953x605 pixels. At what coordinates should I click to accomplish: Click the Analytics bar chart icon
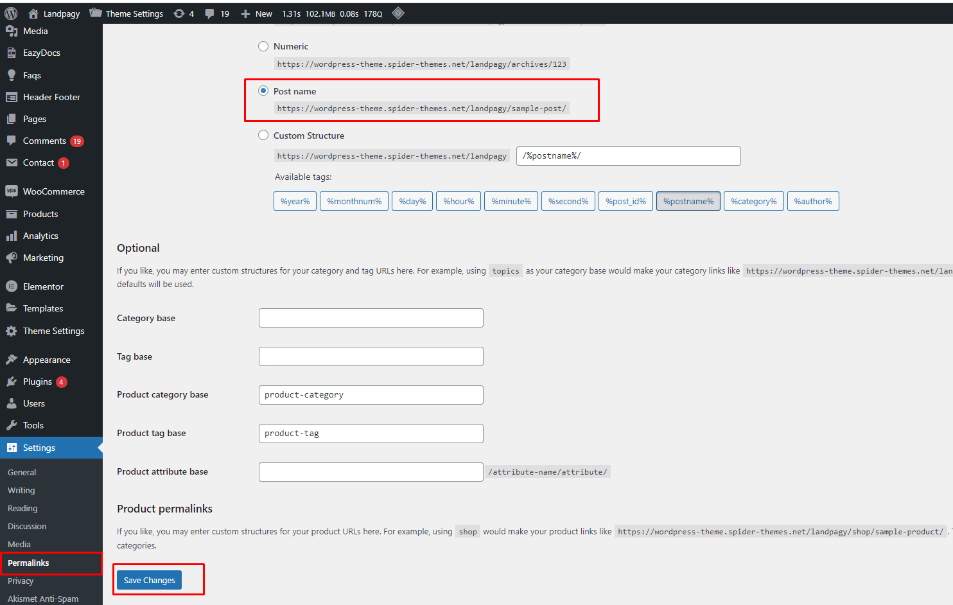pos(12,236)
